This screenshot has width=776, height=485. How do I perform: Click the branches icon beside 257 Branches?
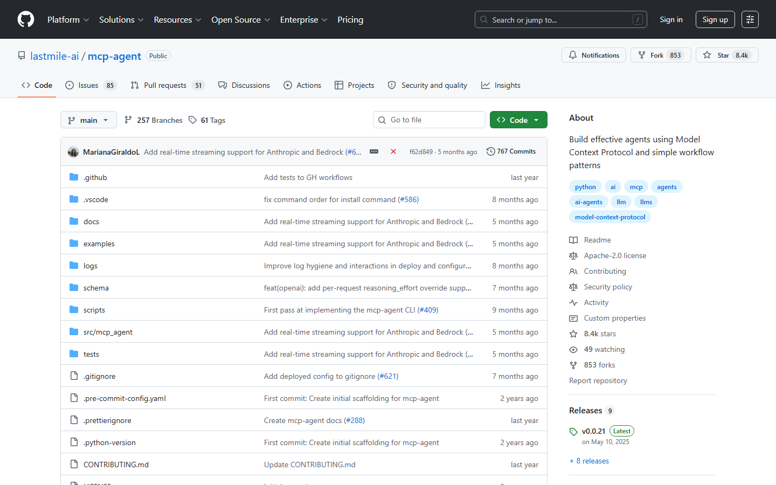pos(128,120)
